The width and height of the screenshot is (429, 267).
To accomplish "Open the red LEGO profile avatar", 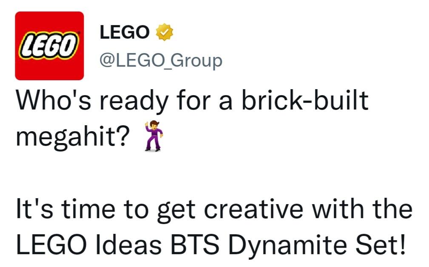I will click(x=49, y=46).
